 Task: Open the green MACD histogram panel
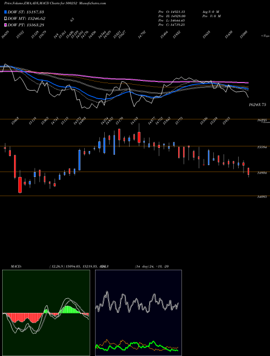(46, 313)
